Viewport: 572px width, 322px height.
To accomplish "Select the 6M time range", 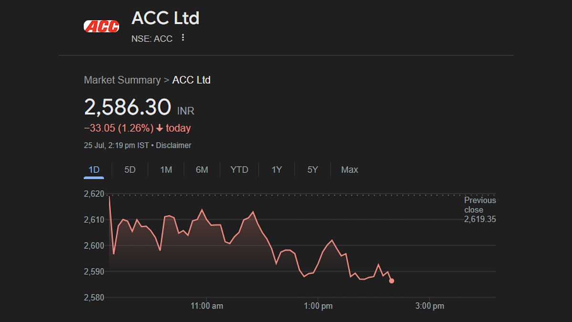I will point(202,169).
